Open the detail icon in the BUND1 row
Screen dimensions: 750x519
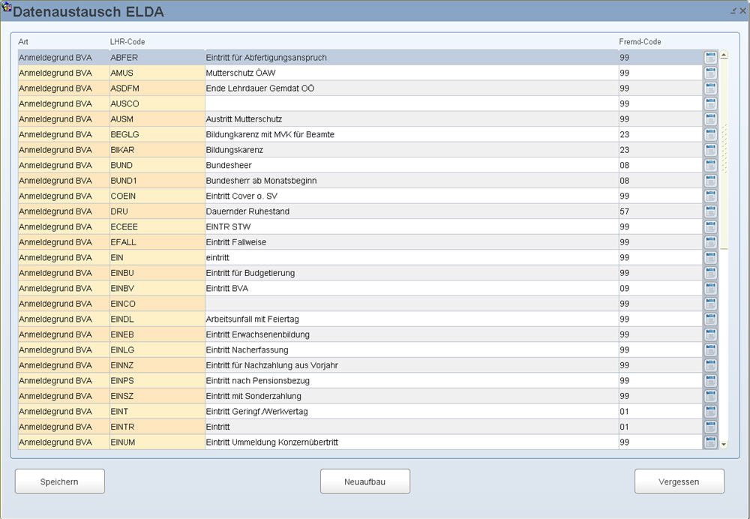pyautogui.click(x=710, y=180)
